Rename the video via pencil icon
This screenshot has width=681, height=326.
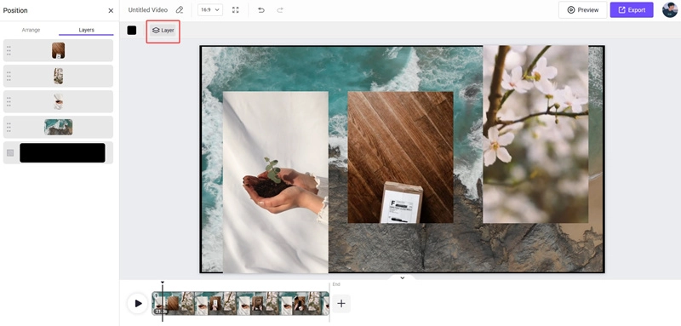pyautogui.click(x=180, y=10)
